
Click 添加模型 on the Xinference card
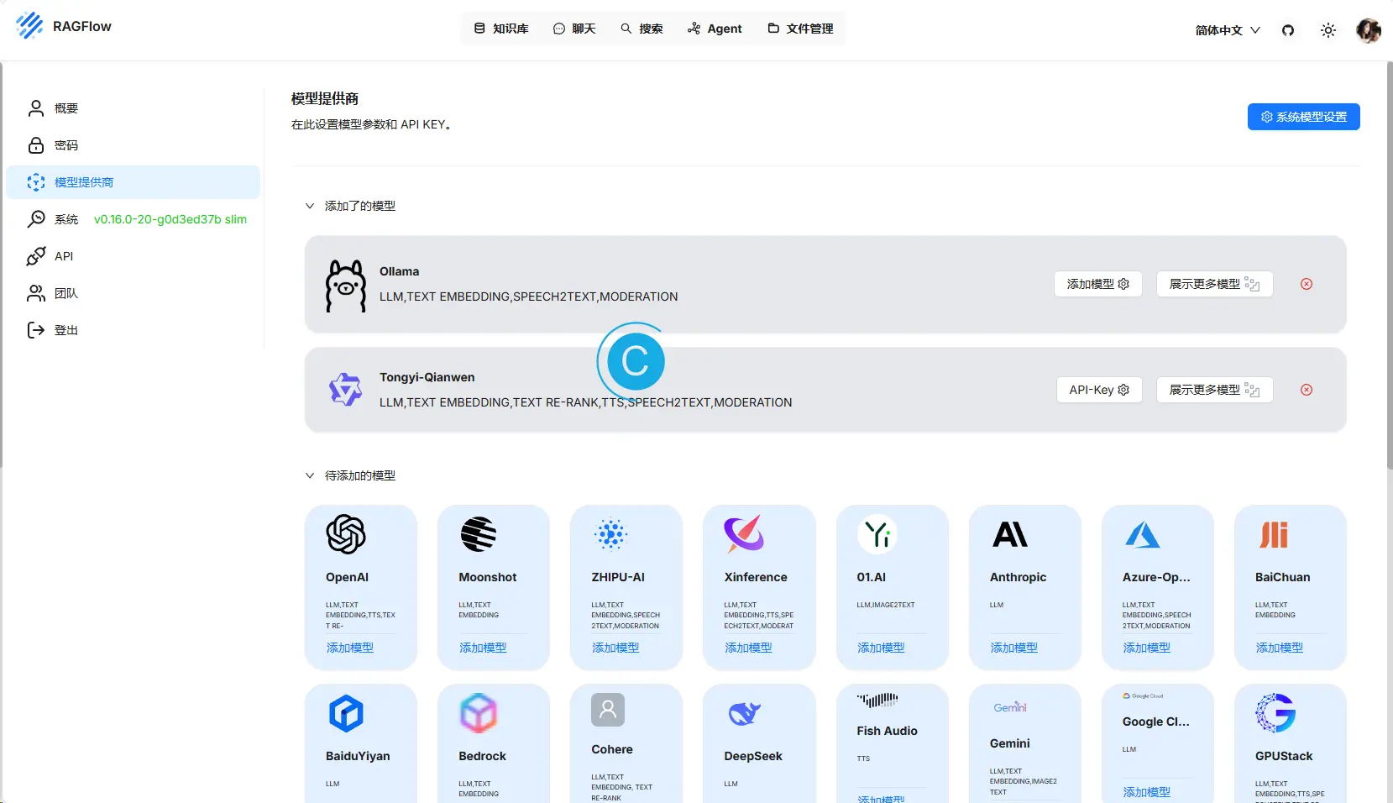pyautogui.click(x=748, y=648)
